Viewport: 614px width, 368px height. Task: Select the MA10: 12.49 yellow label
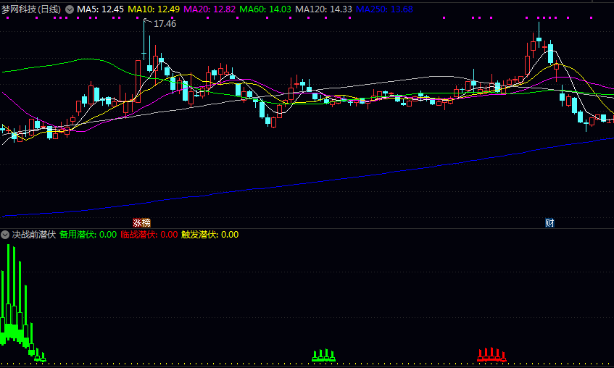pyautogui.click(x=154, y=9)
